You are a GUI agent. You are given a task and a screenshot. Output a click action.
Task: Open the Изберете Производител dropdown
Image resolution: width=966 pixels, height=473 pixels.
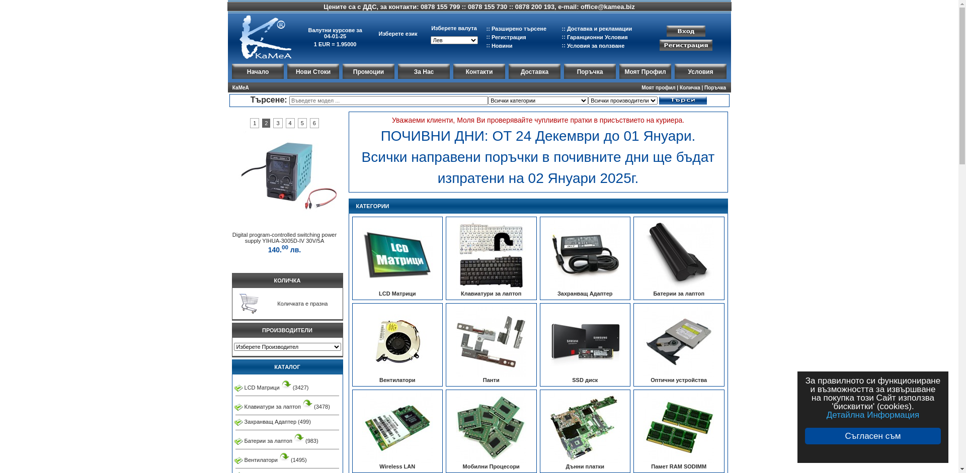point(287,346)
